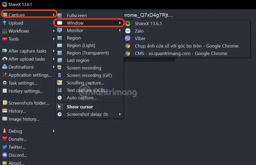Click the Monitor capture icon
The image size is (256, 165).
(60, 30)
